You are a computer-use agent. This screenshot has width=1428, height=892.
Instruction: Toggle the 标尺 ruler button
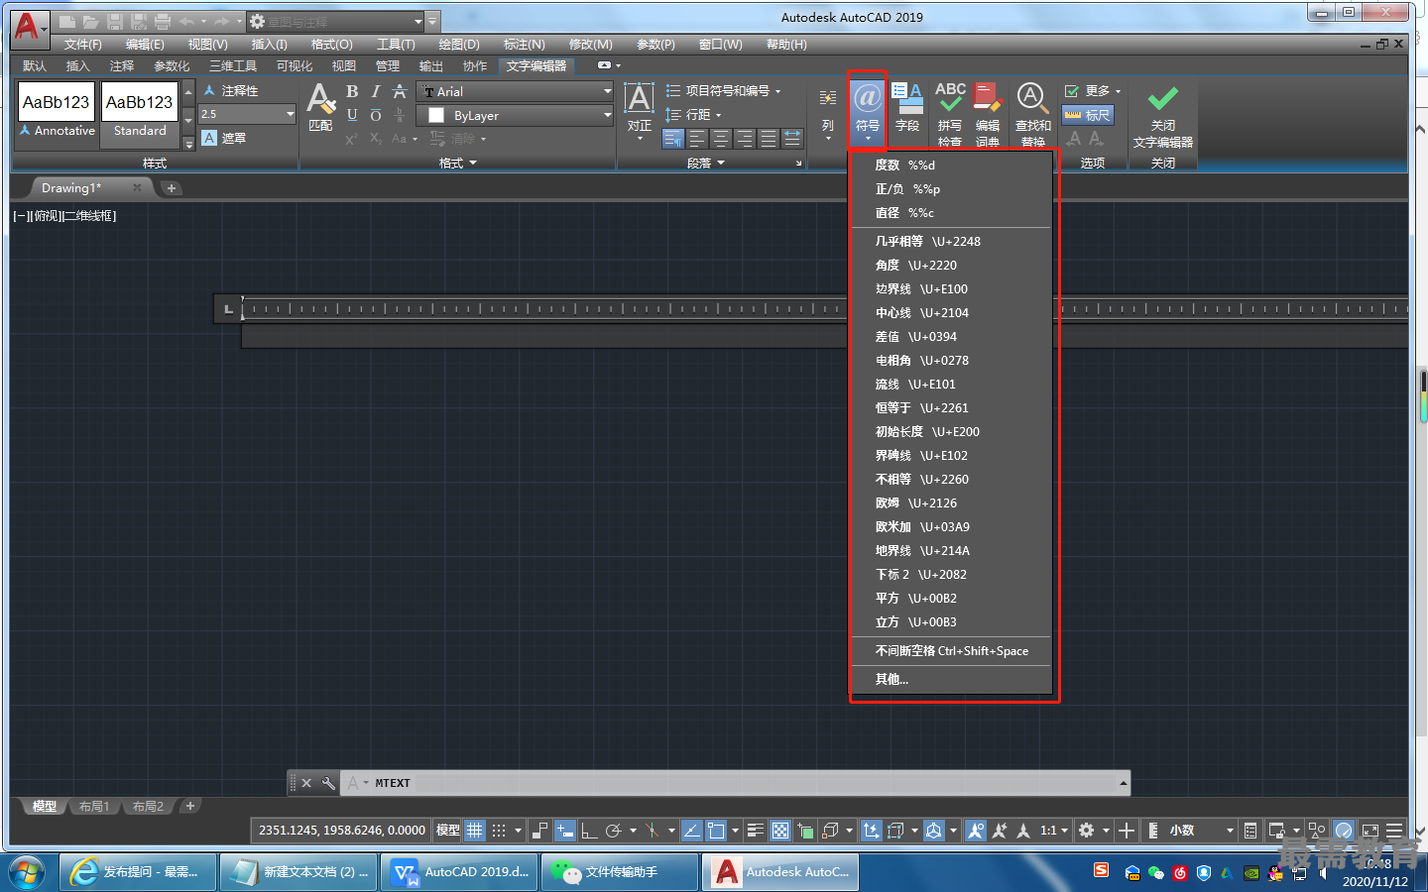tap(1088, 115)
